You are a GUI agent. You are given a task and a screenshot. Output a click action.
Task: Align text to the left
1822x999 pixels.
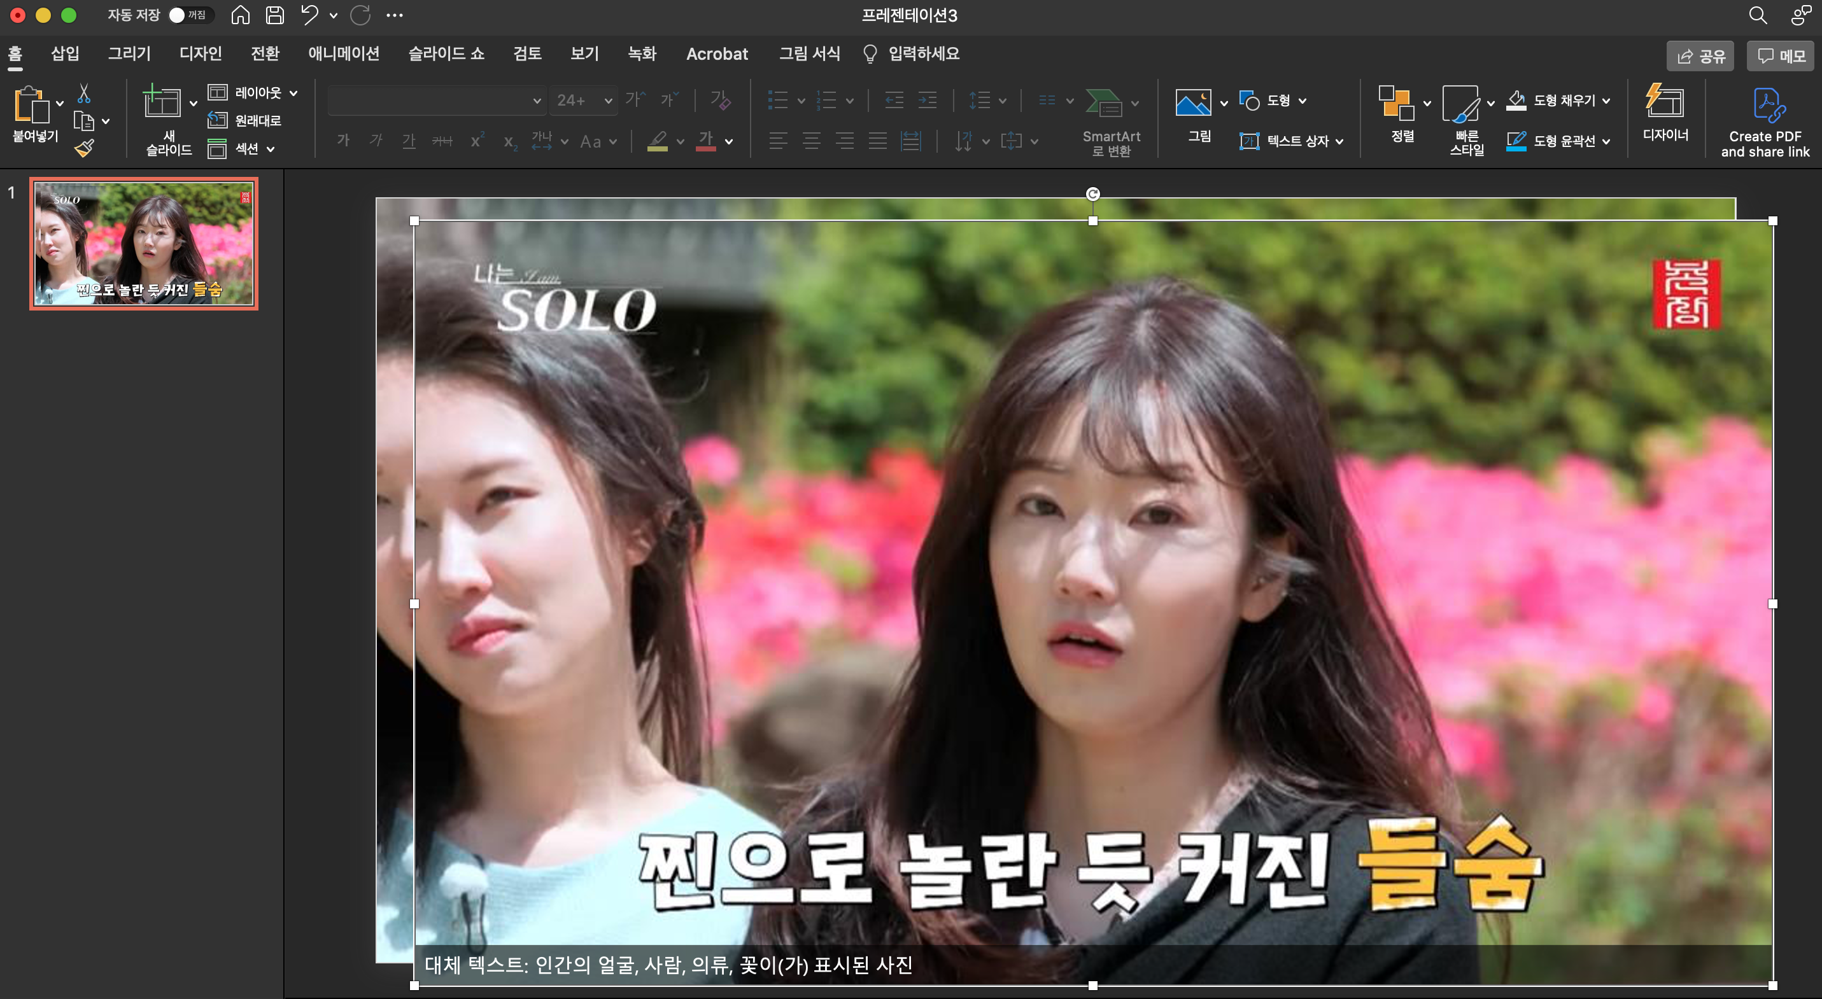click(778, 141)
